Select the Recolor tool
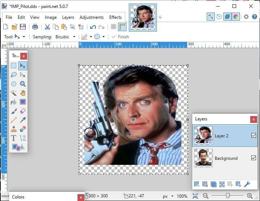The height and width of the screenshot is (201, 260). 23,129
